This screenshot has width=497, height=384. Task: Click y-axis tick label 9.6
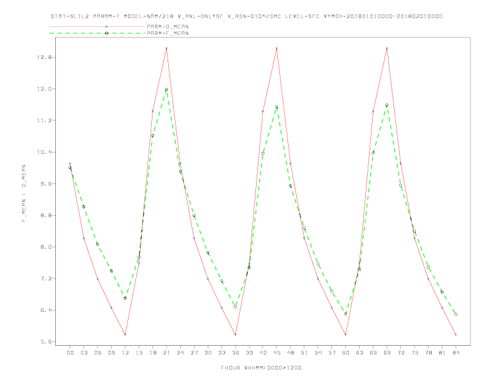pyautogui.click(x=46, y=184)
